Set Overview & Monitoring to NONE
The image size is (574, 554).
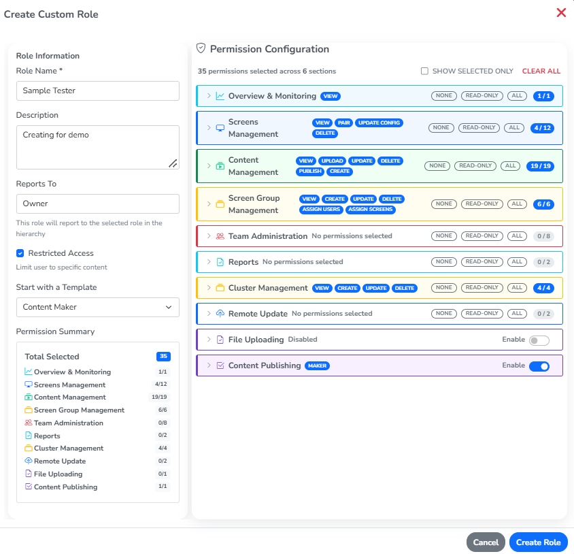pyautogui.click(x=443, y=96)
